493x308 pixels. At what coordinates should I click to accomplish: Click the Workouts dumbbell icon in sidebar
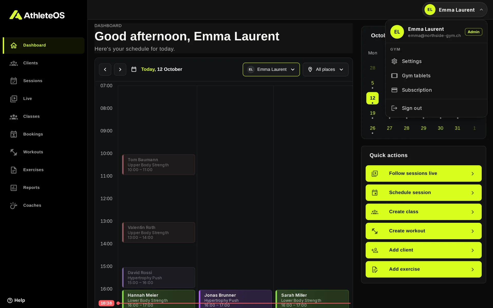[x=14, y=152]
